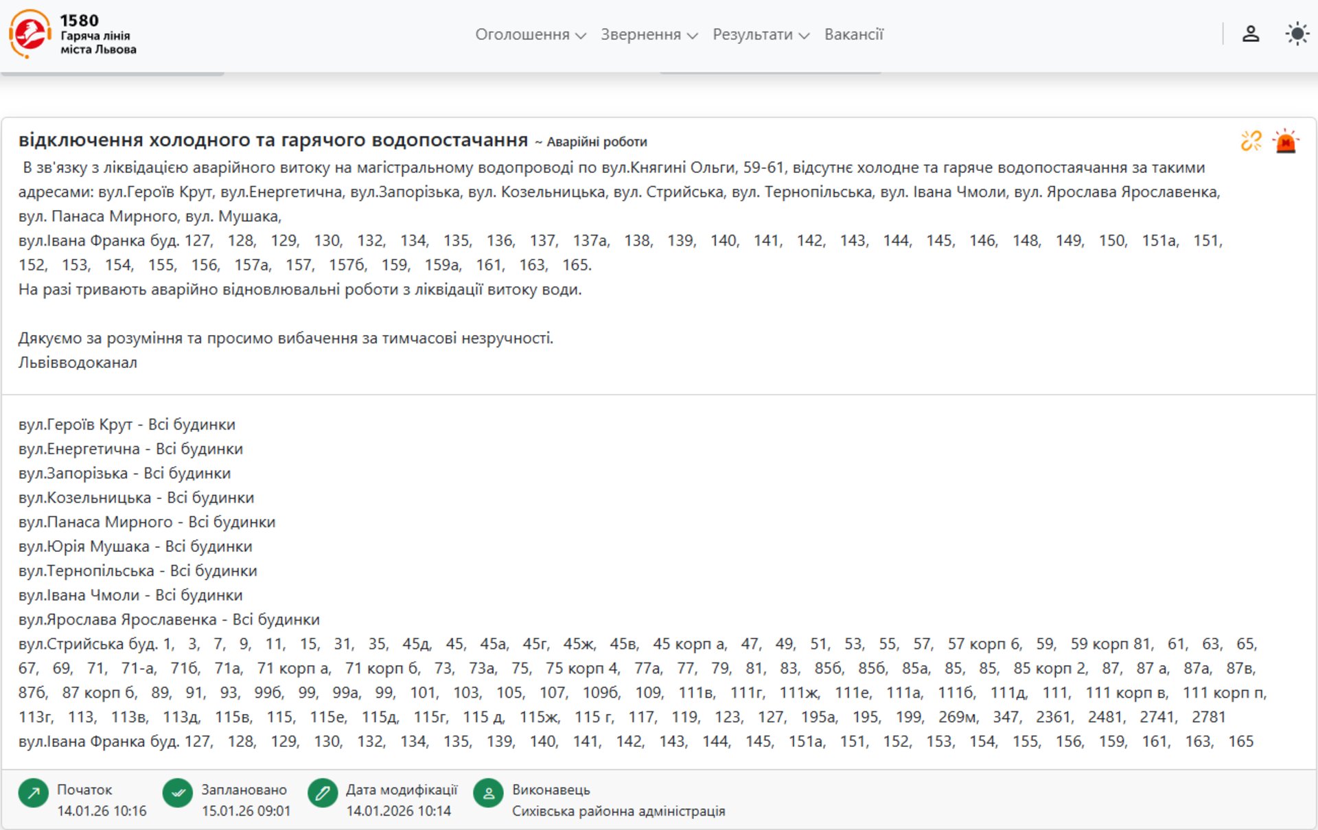Expand the Результати dropdown menu
Screen dimensions: 1318x830
pyautogui.click(x=761, y=34)
